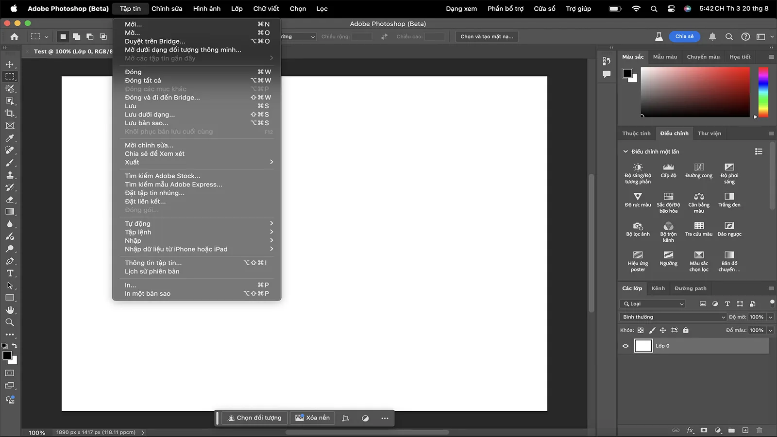Switch to the Thư viện tab
Image resolution: width=777 pixels, height=437 pixels.
[709, 134]
